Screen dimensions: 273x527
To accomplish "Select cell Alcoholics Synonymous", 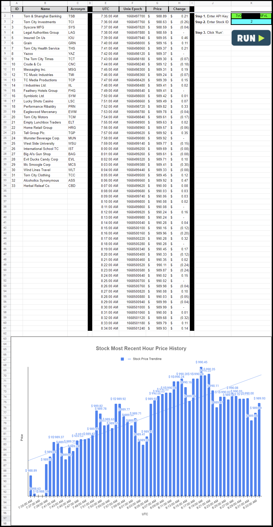I will pos(45,180).
